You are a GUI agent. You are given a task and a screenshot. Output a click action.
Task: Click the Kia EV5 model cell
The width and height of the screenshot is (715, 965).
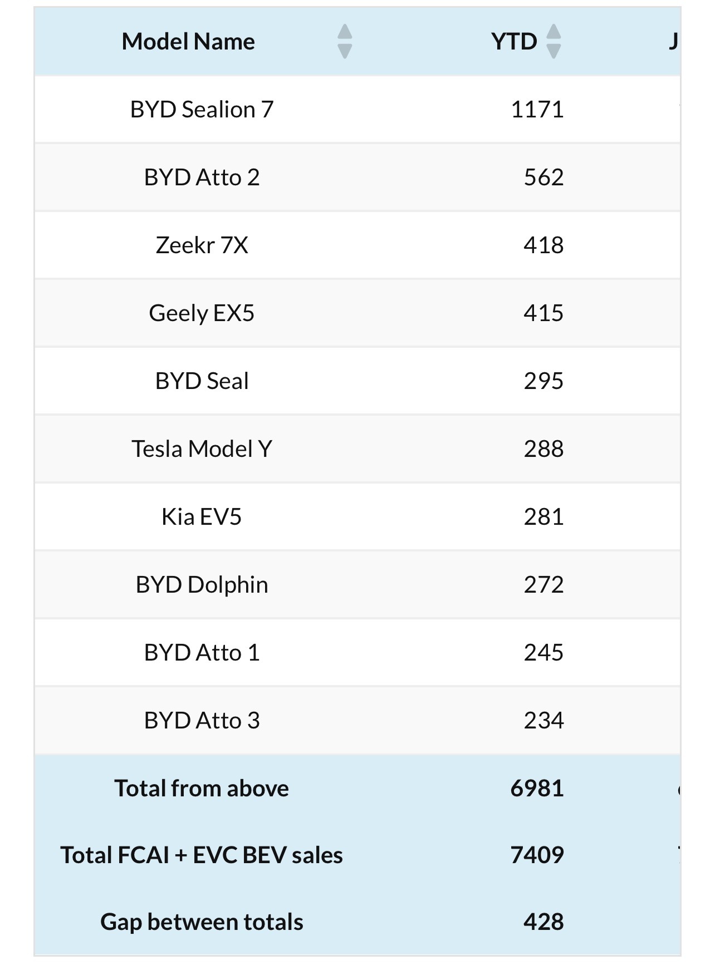pos(202,517)
